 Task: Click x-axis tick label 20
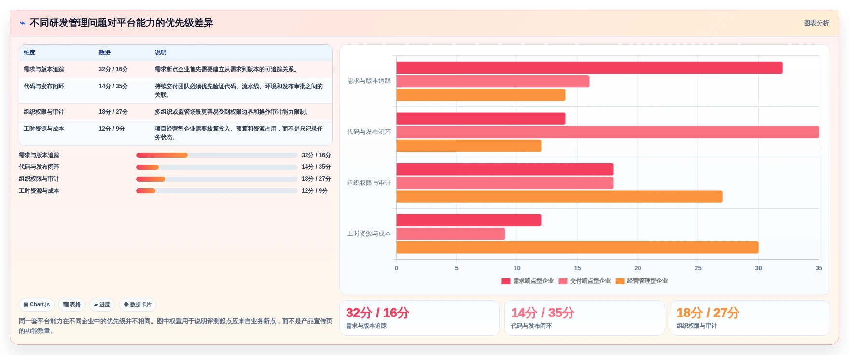coord(638,268)
